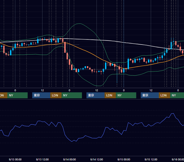Click the "9/15 12:00" time axis label
The height and width of the screenshot is (162, 184).
(x=151, y=159)
